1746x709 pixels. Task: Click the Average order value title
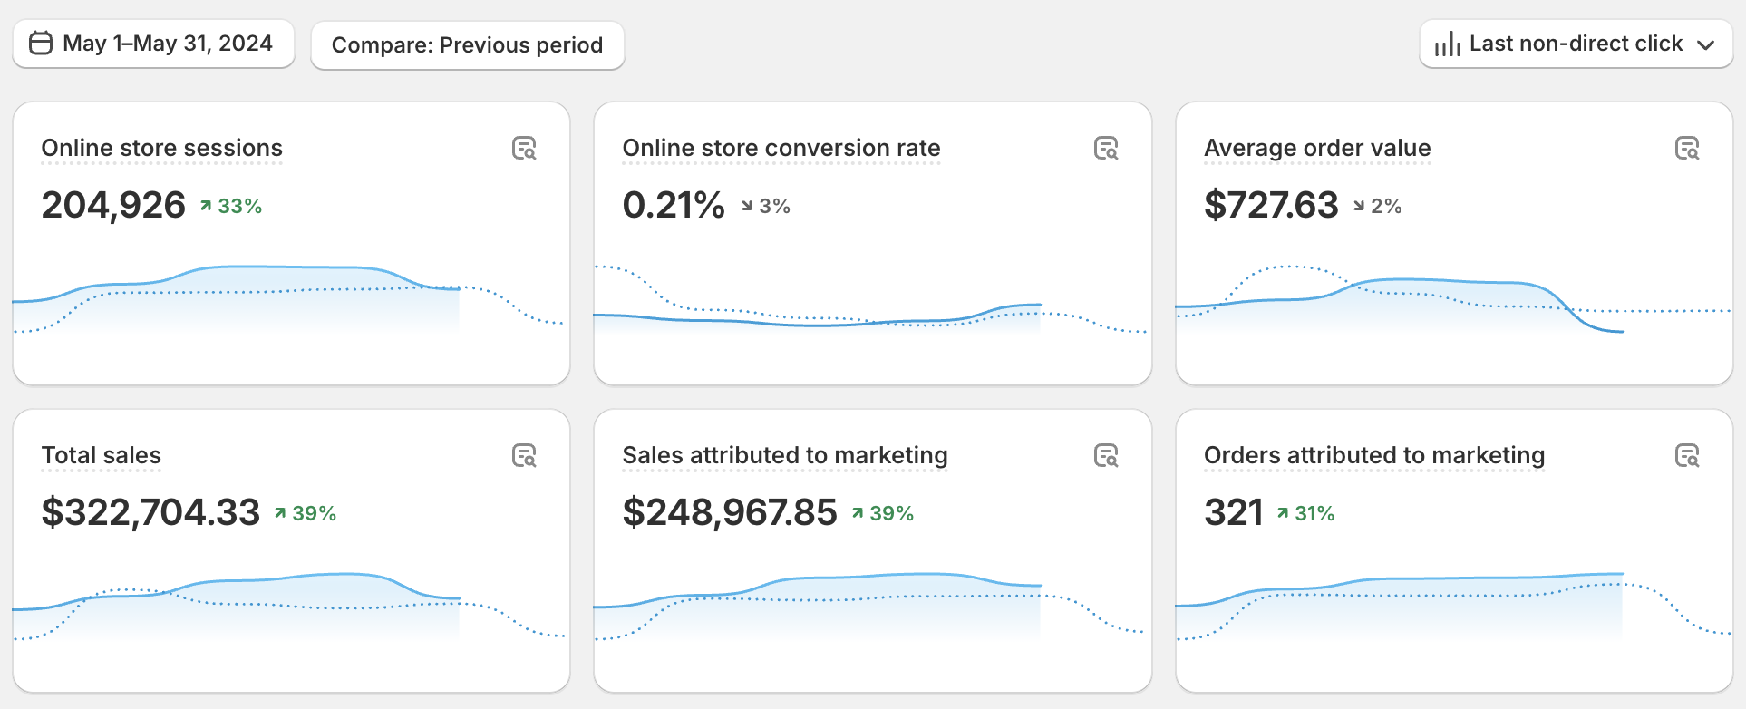(1316, 148)
